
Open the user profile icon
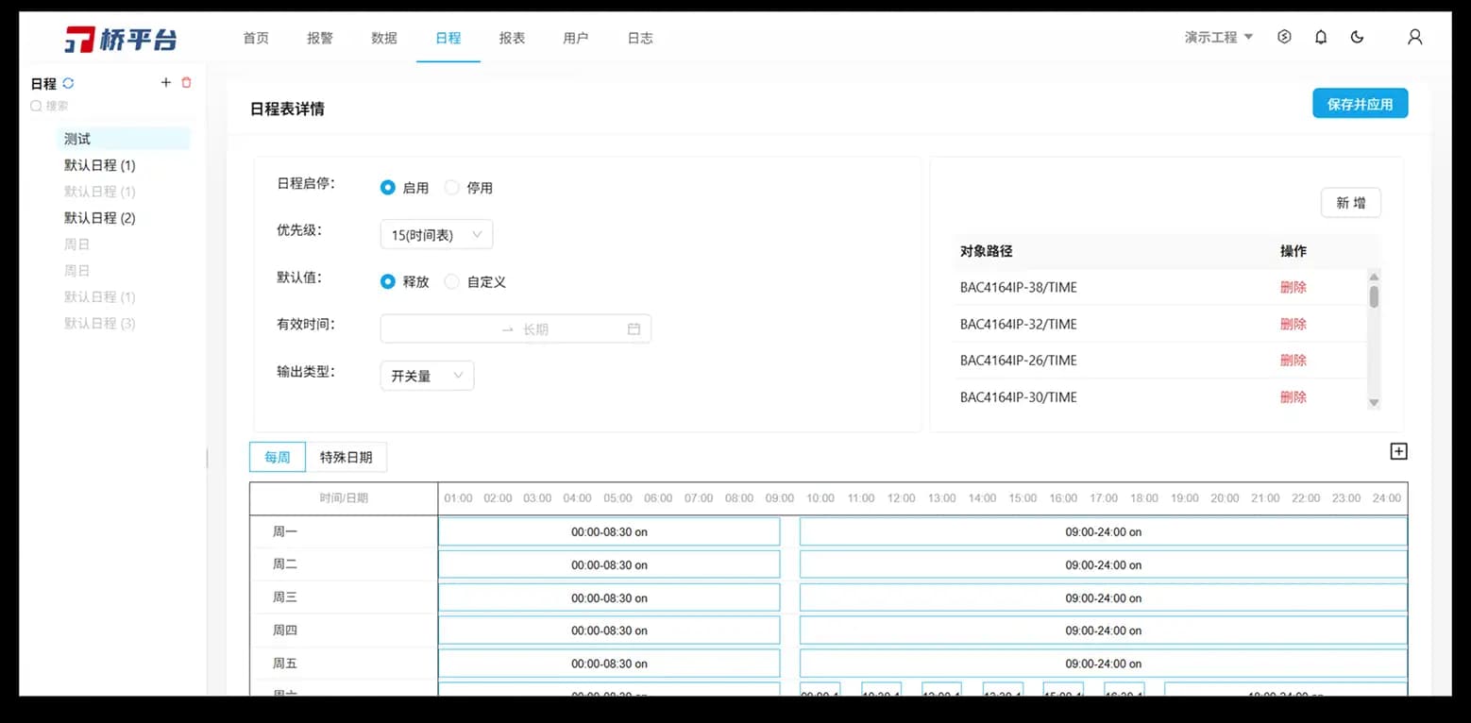click(x=1414, y=37)
